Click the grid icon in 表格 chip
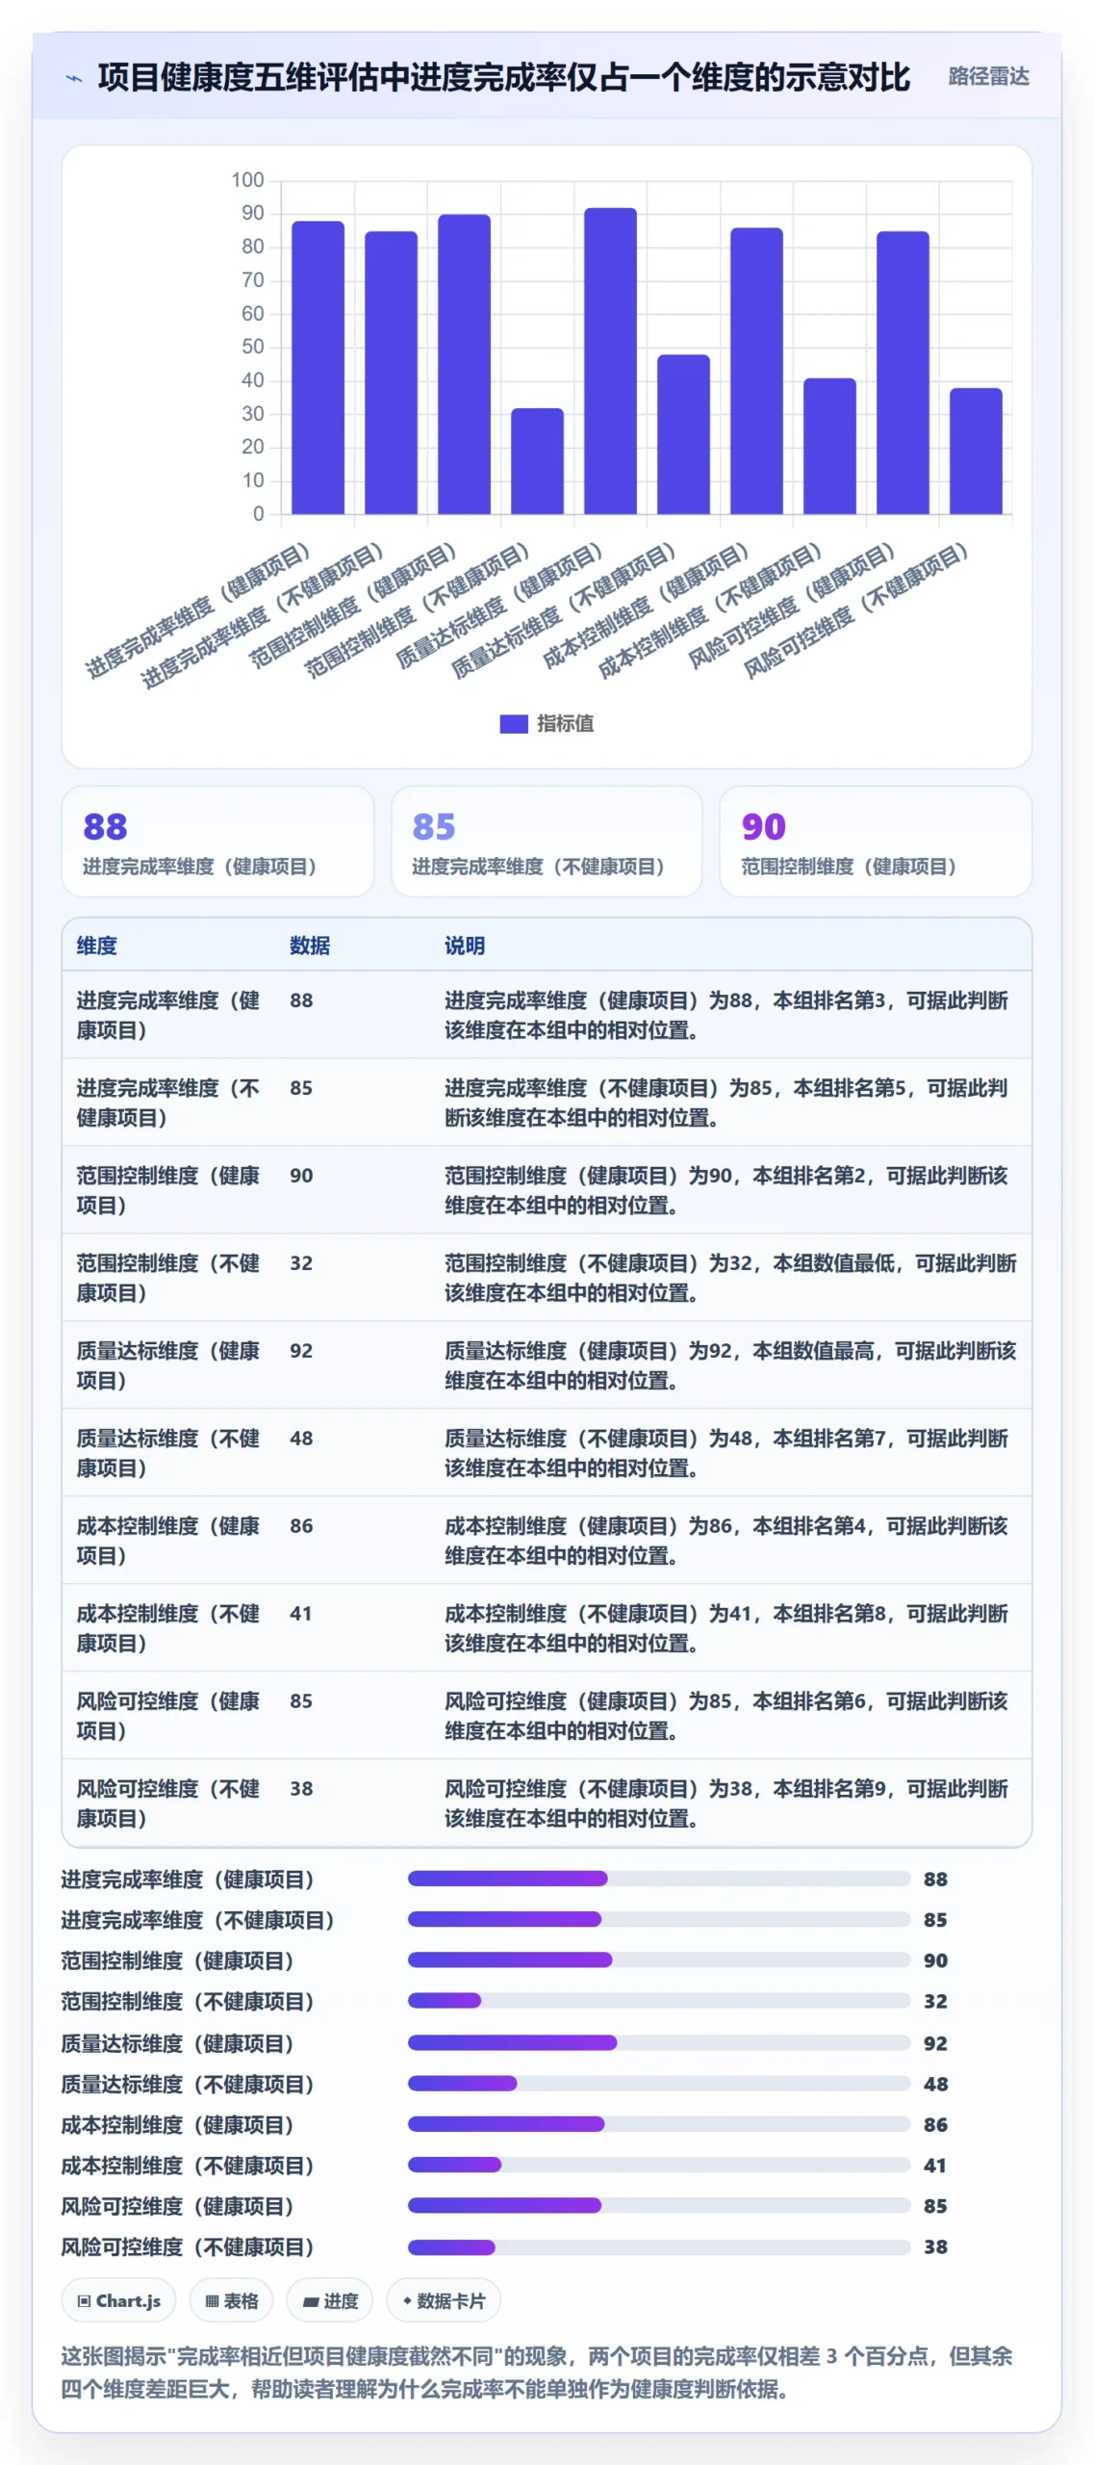Image resolution: width=1094 pixels, height=2465 pixels. point(212,2301)
